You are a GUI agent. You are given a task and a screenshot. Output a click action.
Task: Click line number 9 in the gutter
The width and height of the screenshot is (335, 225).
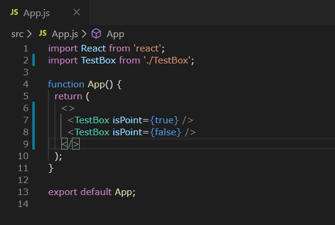[26, 144]
